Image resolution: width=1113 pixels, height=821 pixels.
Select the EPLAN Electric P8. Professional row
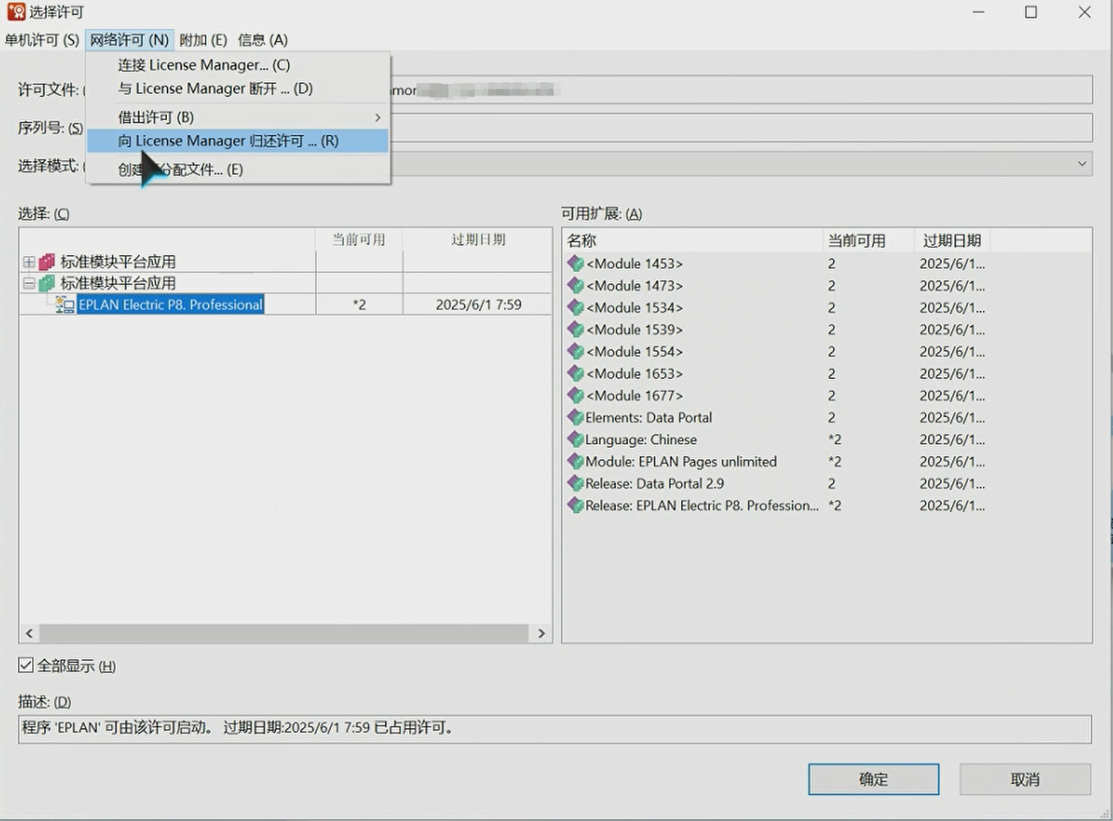285,304
